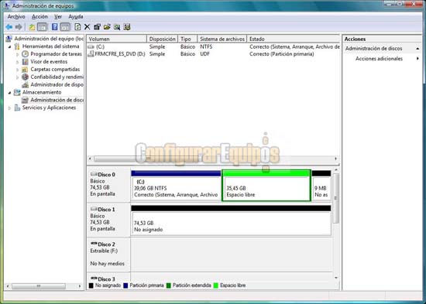
Task: Click the open folder toolbar icon
Action: [x=107, y=27]
